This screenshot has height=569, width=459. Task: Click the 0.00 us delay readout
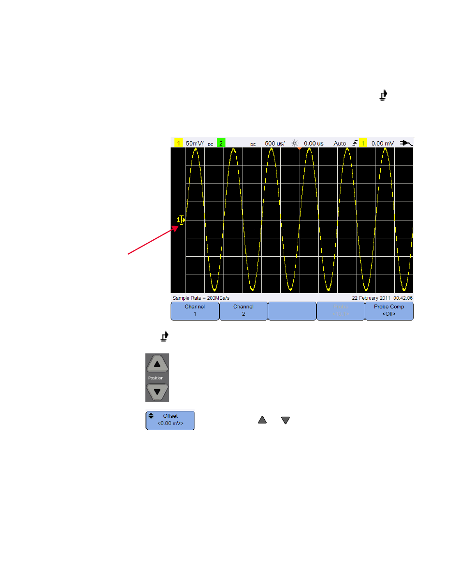[x=314, y=144]
